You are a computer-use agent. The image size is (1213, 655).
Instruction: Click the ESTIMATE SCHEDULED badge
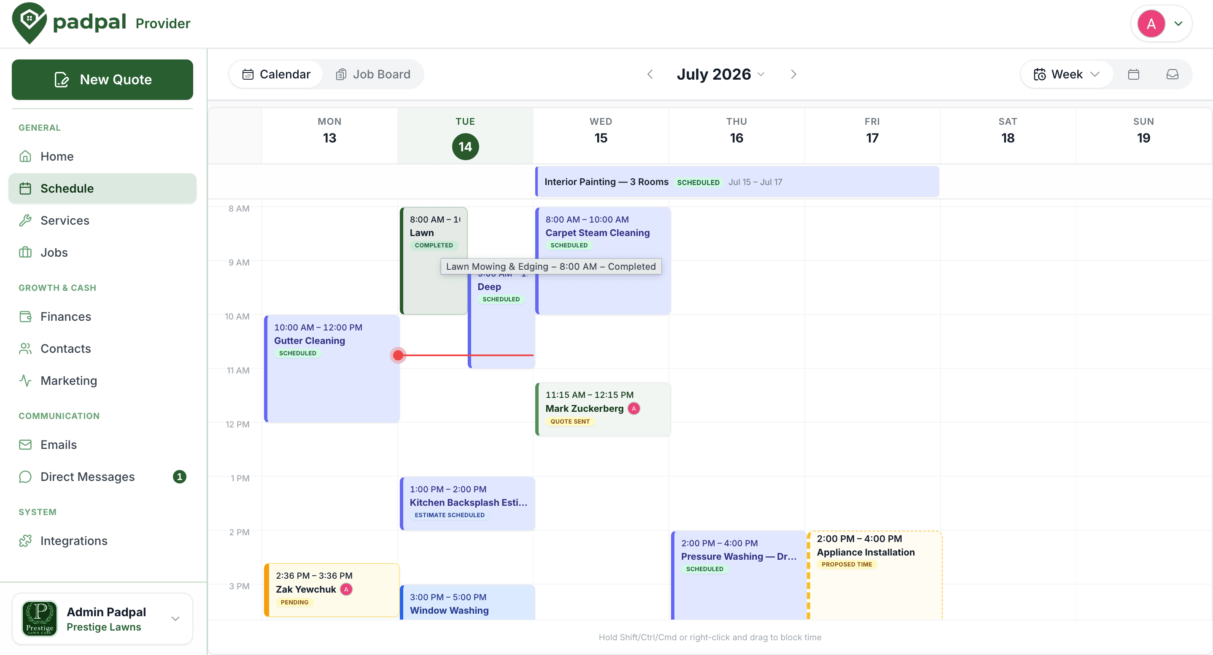pyautogui.click(x=449, y=515)
